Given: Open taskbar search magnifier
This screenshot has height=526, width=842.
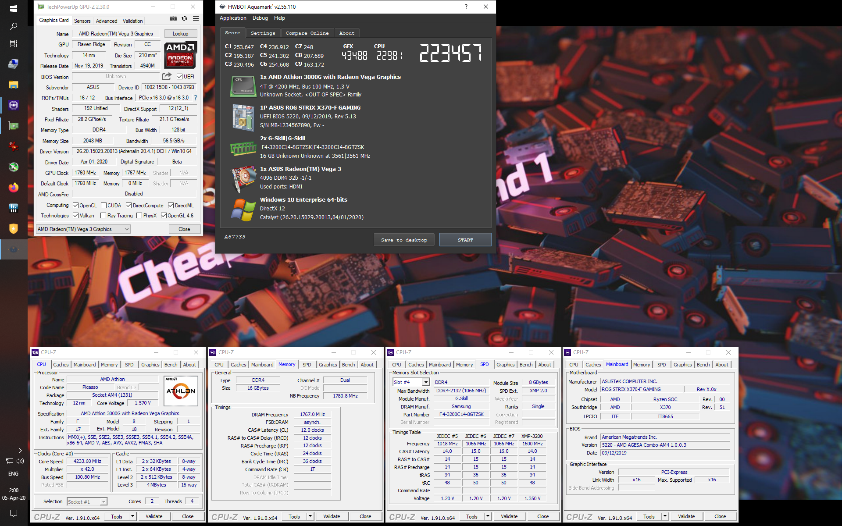Looking at the screenshot, I should point(14,27).
